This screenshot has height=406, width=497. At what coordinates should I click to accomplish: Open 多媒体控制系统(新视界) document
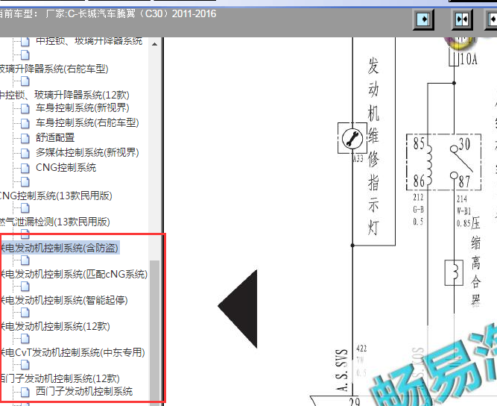pyautogui.click(x=87, y=153)
